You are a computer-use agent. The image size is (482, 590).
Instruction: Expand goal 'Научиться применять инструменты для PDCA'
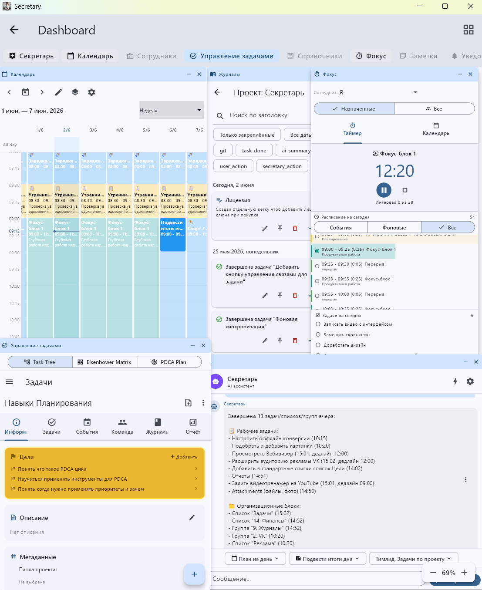click(x=104, y=479)
